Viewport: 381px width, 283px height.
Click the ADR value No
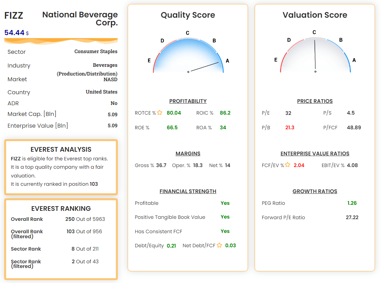(x=114, y=103)
